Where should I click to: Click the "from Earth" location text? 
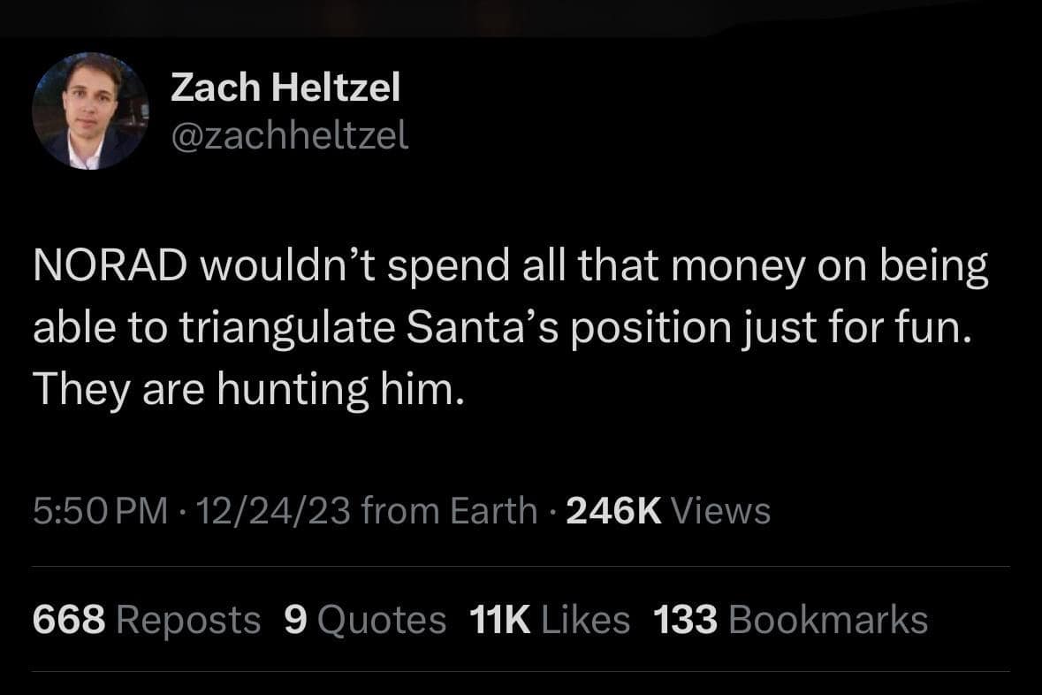(449, 510)
